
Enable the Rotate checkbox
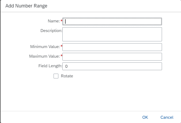[x=56, y=76]
